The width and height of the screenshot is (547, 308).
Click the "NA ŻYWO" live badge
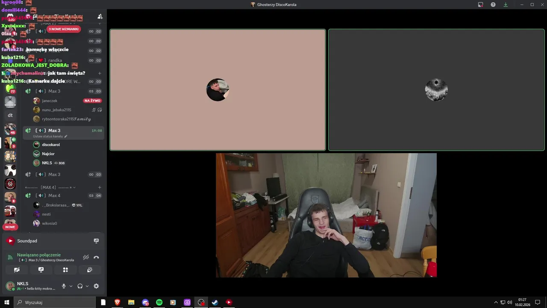pyautogui.click(x=92, y=101)
